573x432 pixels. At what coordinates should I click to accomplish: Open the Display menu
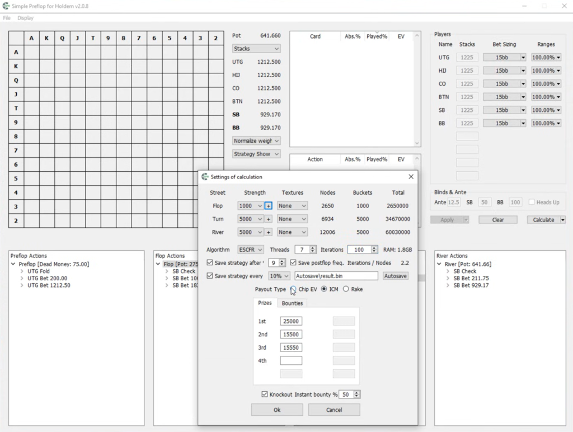pyautogui.click(x=25, y=18)
